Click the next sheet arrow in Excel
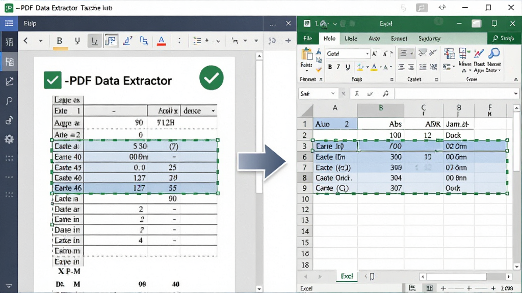 (320, 276)
